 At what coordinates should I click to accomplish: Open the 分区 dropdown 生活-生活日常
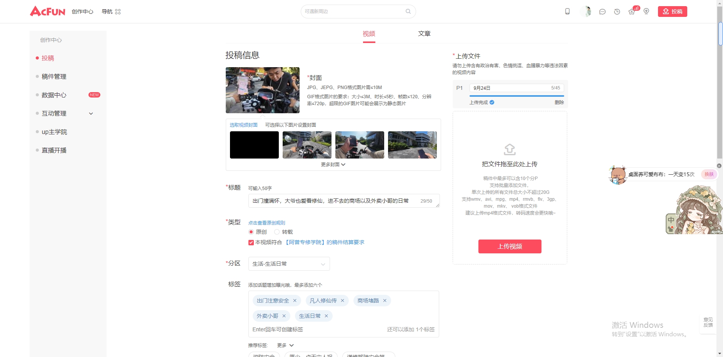289,264
